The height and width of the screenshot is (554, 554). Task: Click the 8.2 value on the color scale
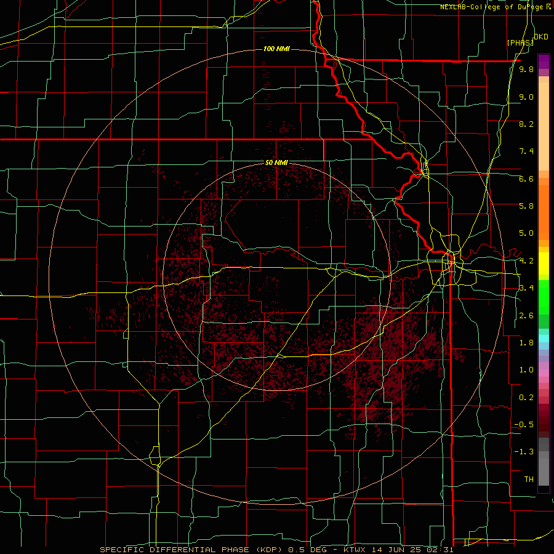click(x=526, y=124)
